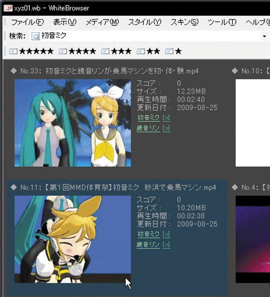Open the ツール(T) menu
Image resolution: width=270 pixels, height=297 pixels.
(222, 22)
